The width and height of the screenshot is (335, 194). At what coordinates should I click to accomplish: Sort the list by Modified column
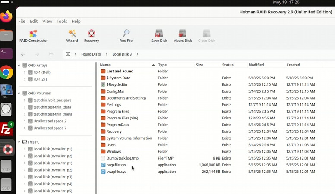tap(266, 65)
